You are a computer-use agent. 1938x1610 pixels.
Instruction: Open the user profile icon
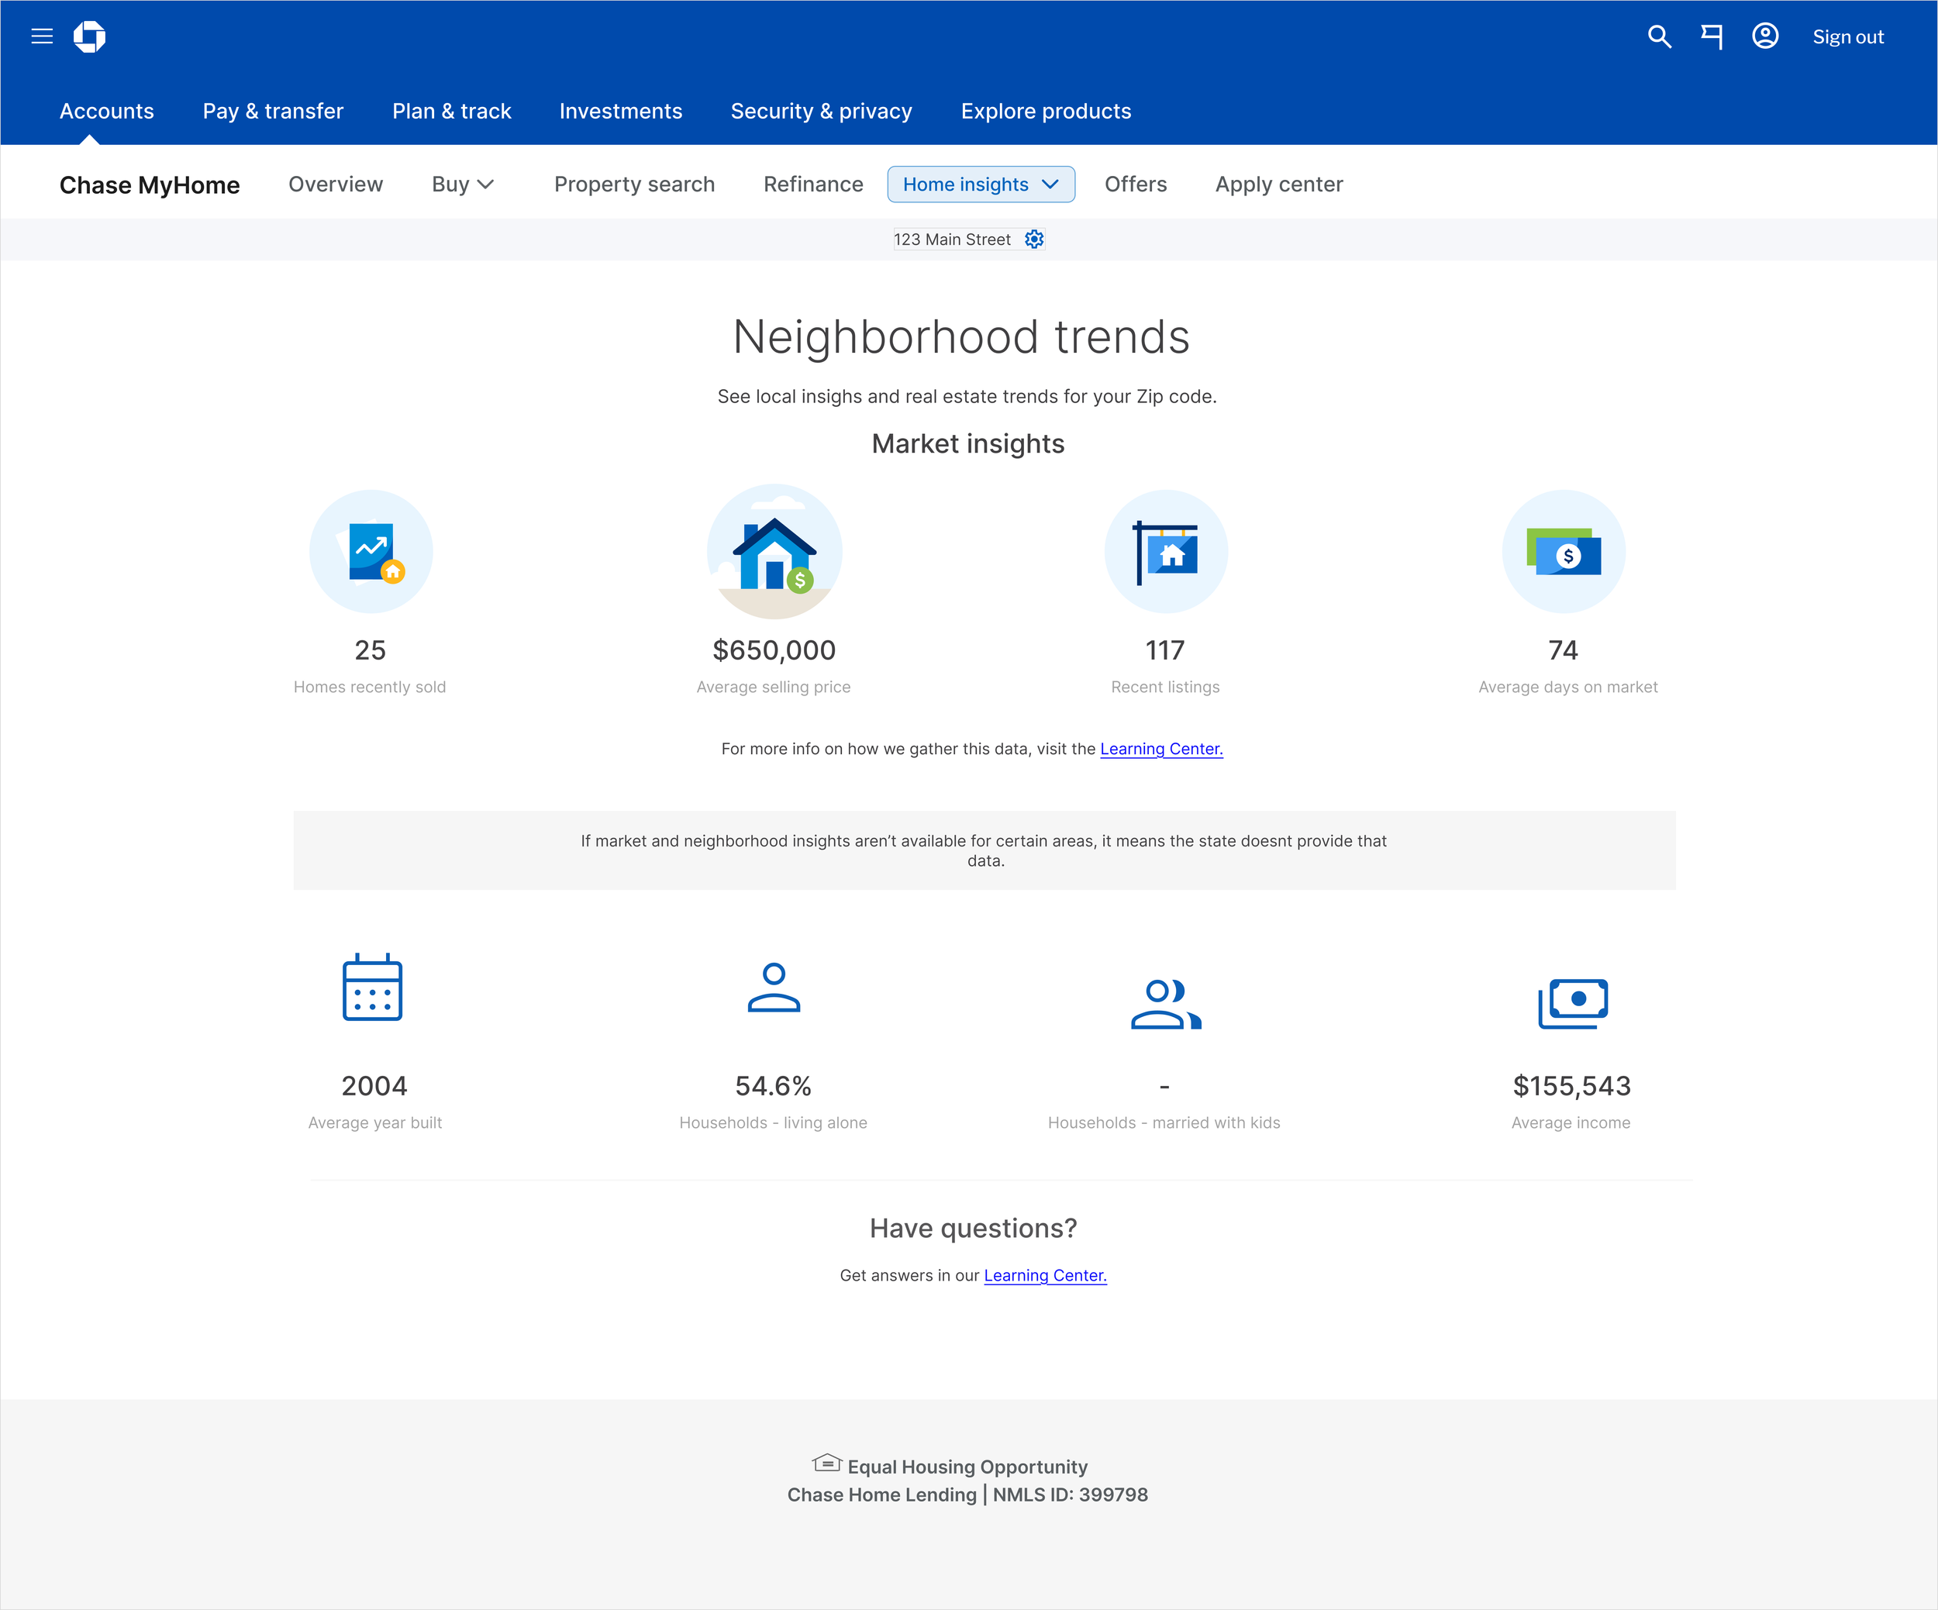coord(1765,36)
